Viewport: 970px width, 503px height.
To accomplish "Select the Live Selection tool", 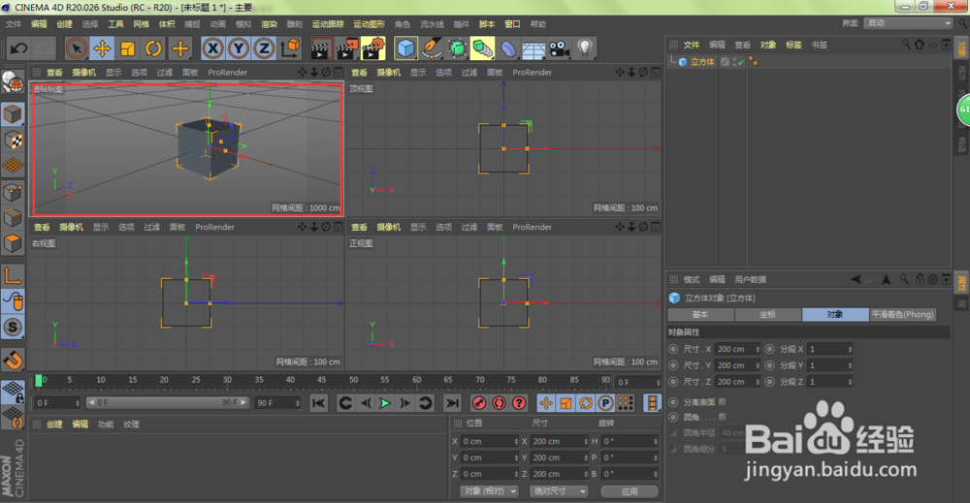I will coord(76,48).
